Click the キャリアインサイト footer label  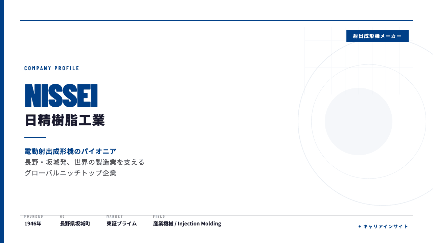point(386,226)
